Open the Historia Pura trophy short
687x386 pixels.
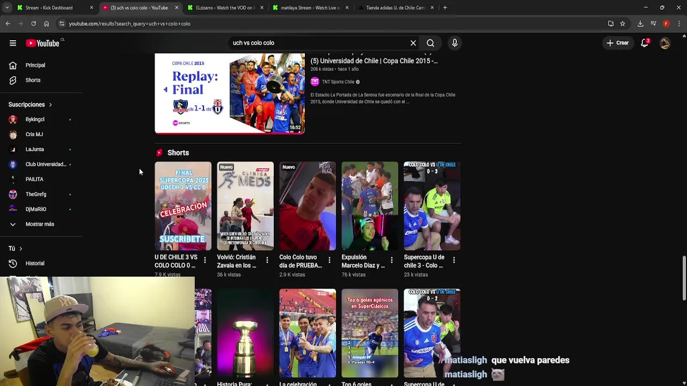(245, 333)
